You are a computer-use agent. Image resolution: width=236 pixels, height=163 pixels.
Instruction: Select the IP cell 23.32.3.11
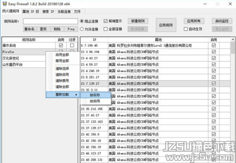(x=94, y=90)
